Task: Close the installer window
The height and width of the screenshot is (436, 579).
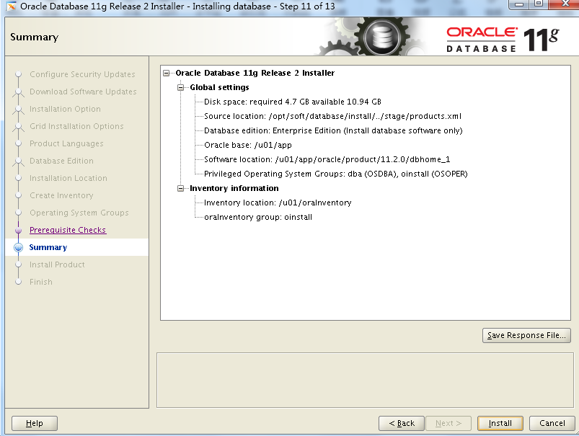Action: pyautogui.click(x=565, y=4)
